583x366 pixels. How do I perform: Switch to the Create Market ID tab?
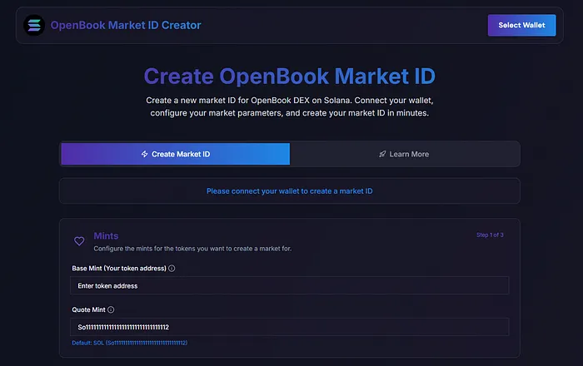point(176,154)
